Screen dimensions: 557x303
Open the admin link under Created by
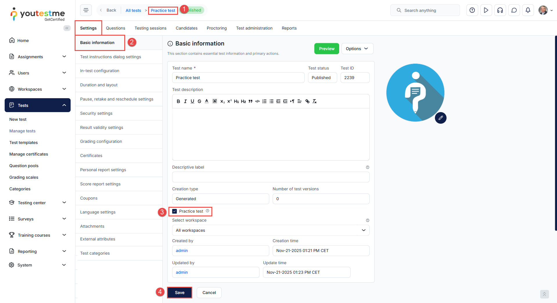coord(182,251)
